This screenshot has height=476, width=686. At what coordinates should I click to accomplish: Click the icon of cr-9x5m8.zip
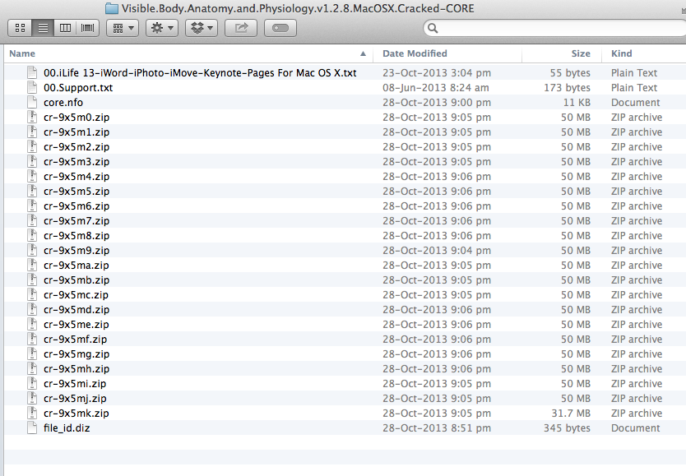coord(32,236)
